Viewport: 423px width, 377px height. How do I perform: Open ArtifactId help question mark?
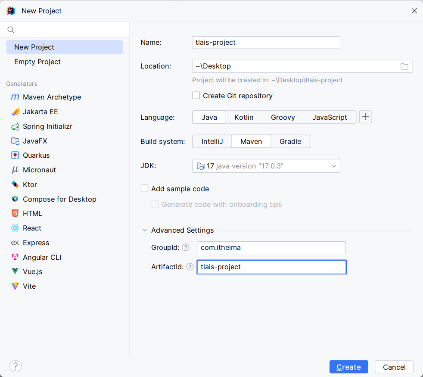click(x=190, y=267)
